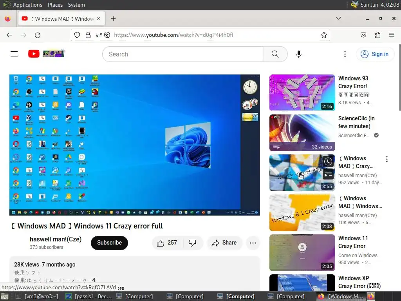Open a new browser tab
The height and width of the screenshot is (301, 401).
point(113,19)
